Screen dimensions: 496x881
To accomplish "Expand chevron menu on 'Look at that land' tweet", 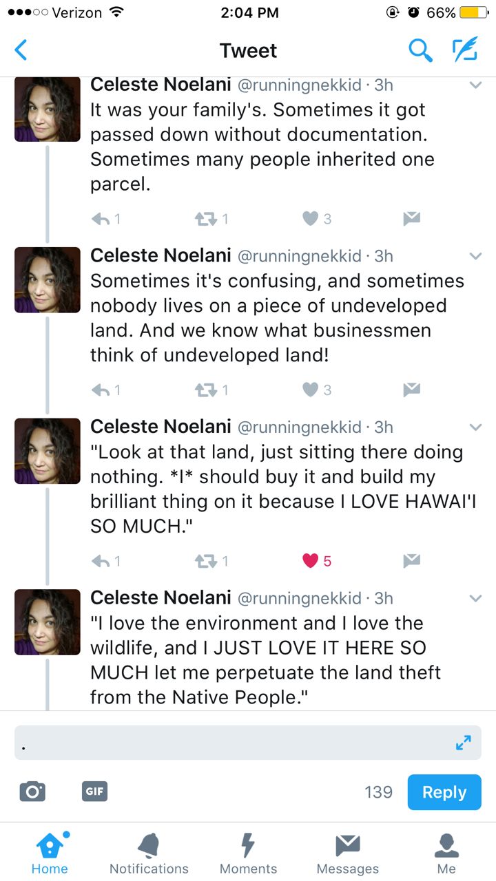I will [x=475, y=427].
